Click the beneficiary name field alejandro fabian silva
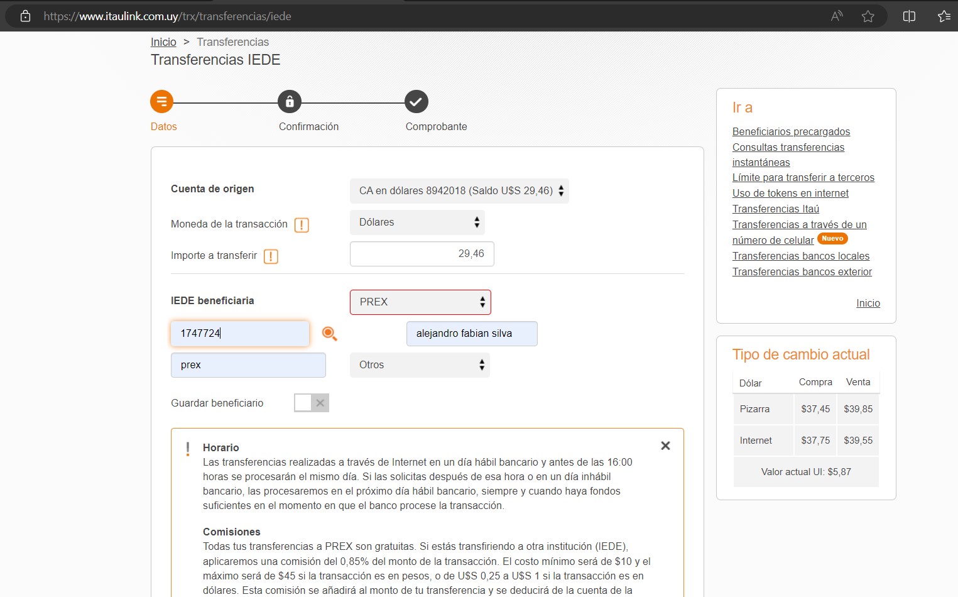Viewport: 958px width, 597px height. (x=472, y=334)
